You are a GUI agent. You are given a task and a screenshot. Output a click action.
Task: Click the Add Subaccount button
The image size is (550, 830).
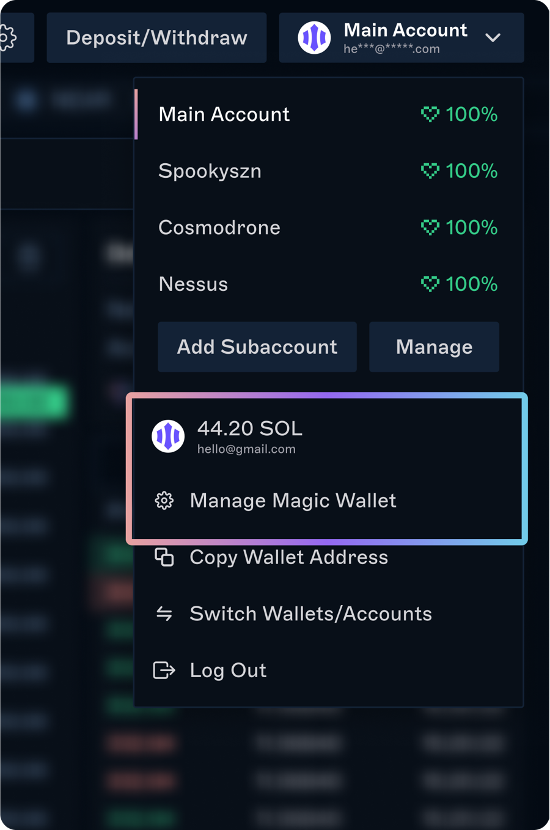(x=257, y=347)
